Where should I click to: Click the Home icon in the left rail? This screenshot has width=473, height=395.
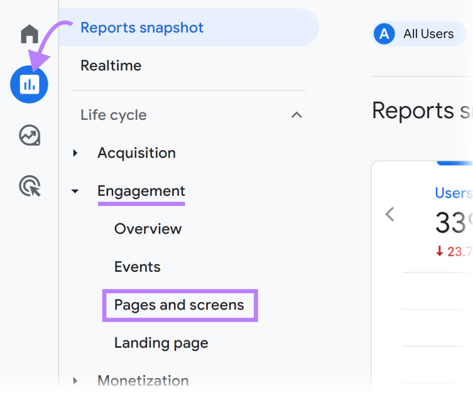click(x=29, y=34)
